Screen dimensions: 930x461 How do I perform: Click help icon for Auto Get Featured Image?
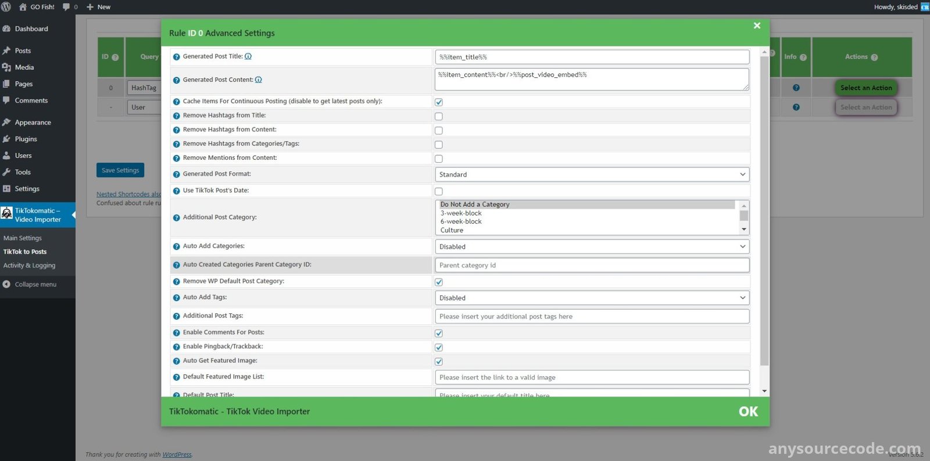click(x=177, y=361)
